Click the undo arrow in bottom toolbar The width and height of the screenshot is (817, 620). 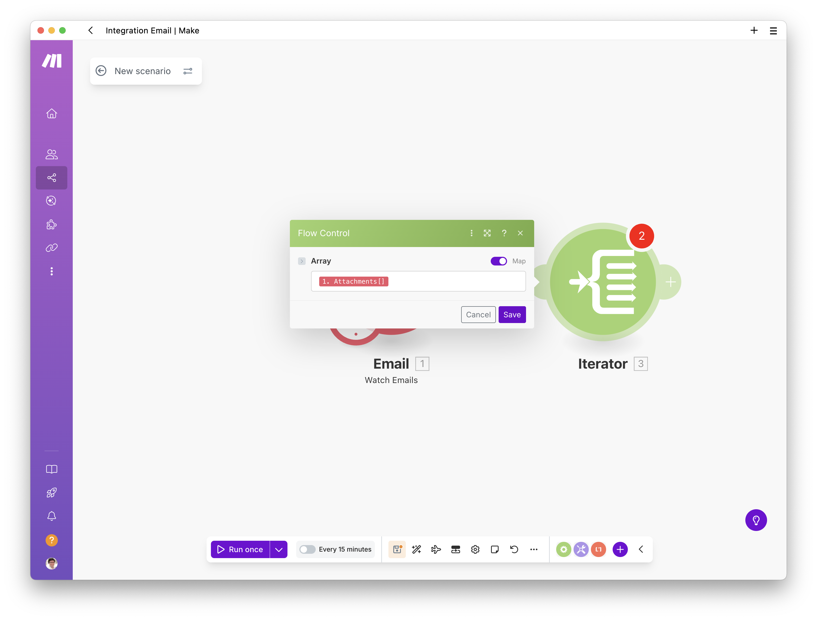(514, 549)
